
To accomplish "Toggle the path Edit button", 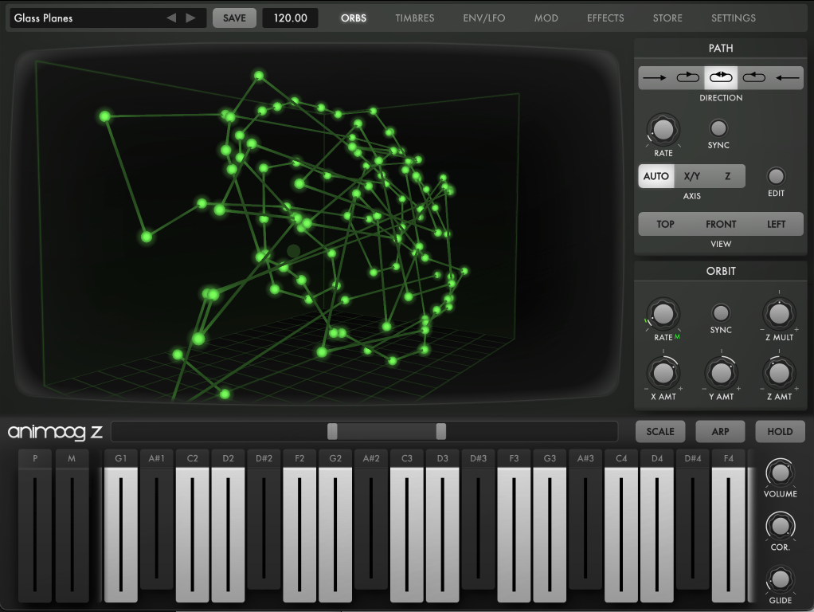I will [x=776, y=176].
